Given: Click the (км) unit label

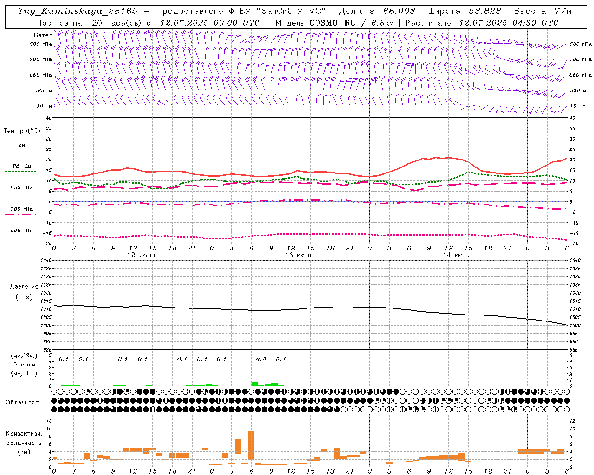Looking at the screenshot, I should 24,452.
